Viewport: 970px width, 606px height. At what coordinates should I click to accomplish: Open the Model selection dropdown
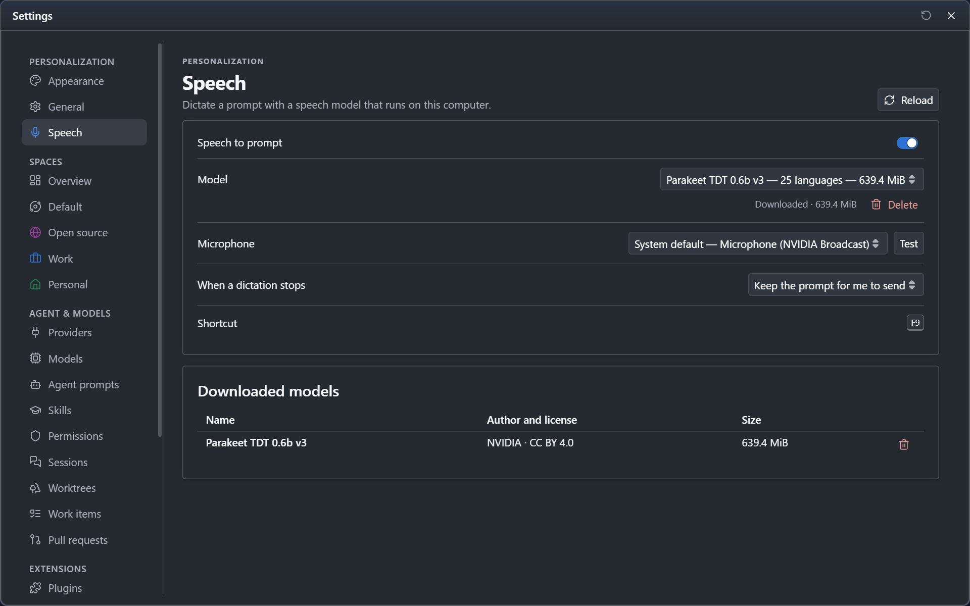tap(792, 179)
